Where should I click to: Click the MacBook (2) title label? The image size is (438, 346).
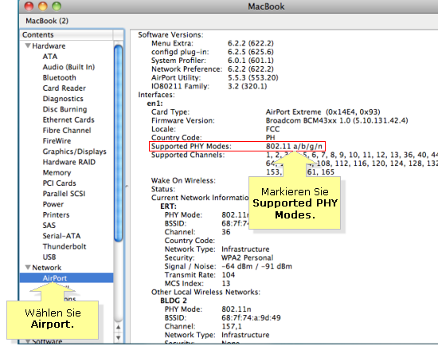47,21
